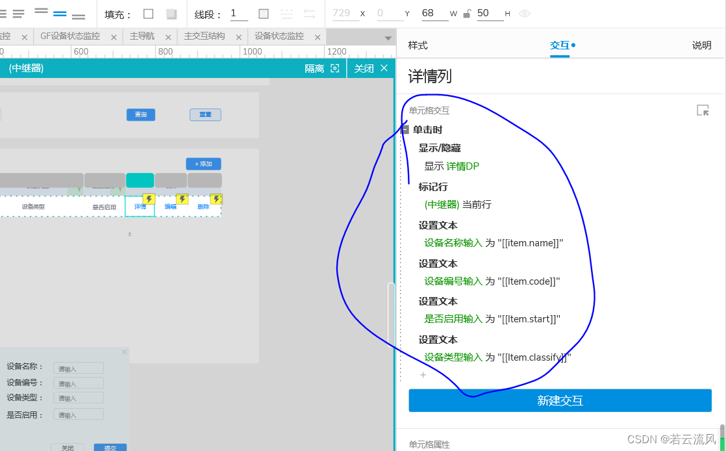Screen dimensions: 726x451
Task: Select 设备类型输入 set text row
Action: click(x=497, y=357)
